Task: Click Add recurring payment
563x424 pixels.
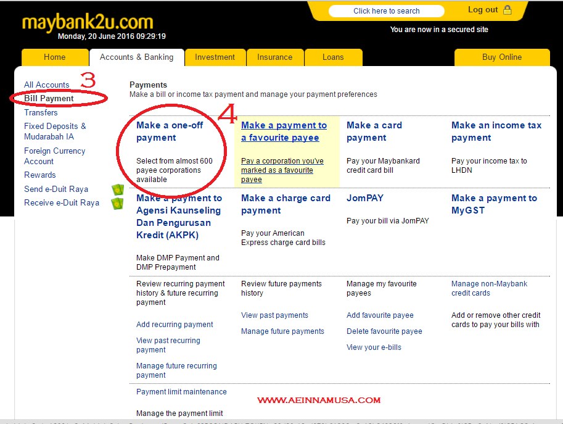Action: 175,325
